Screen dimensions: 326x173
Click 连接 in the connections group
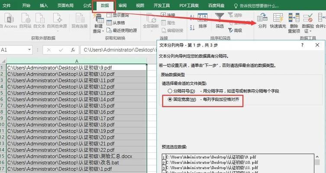[x=168, y=15]
